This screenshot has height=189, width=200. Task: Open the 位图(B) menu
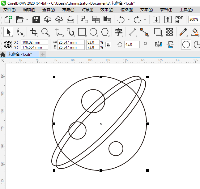(x=127, y=10)
